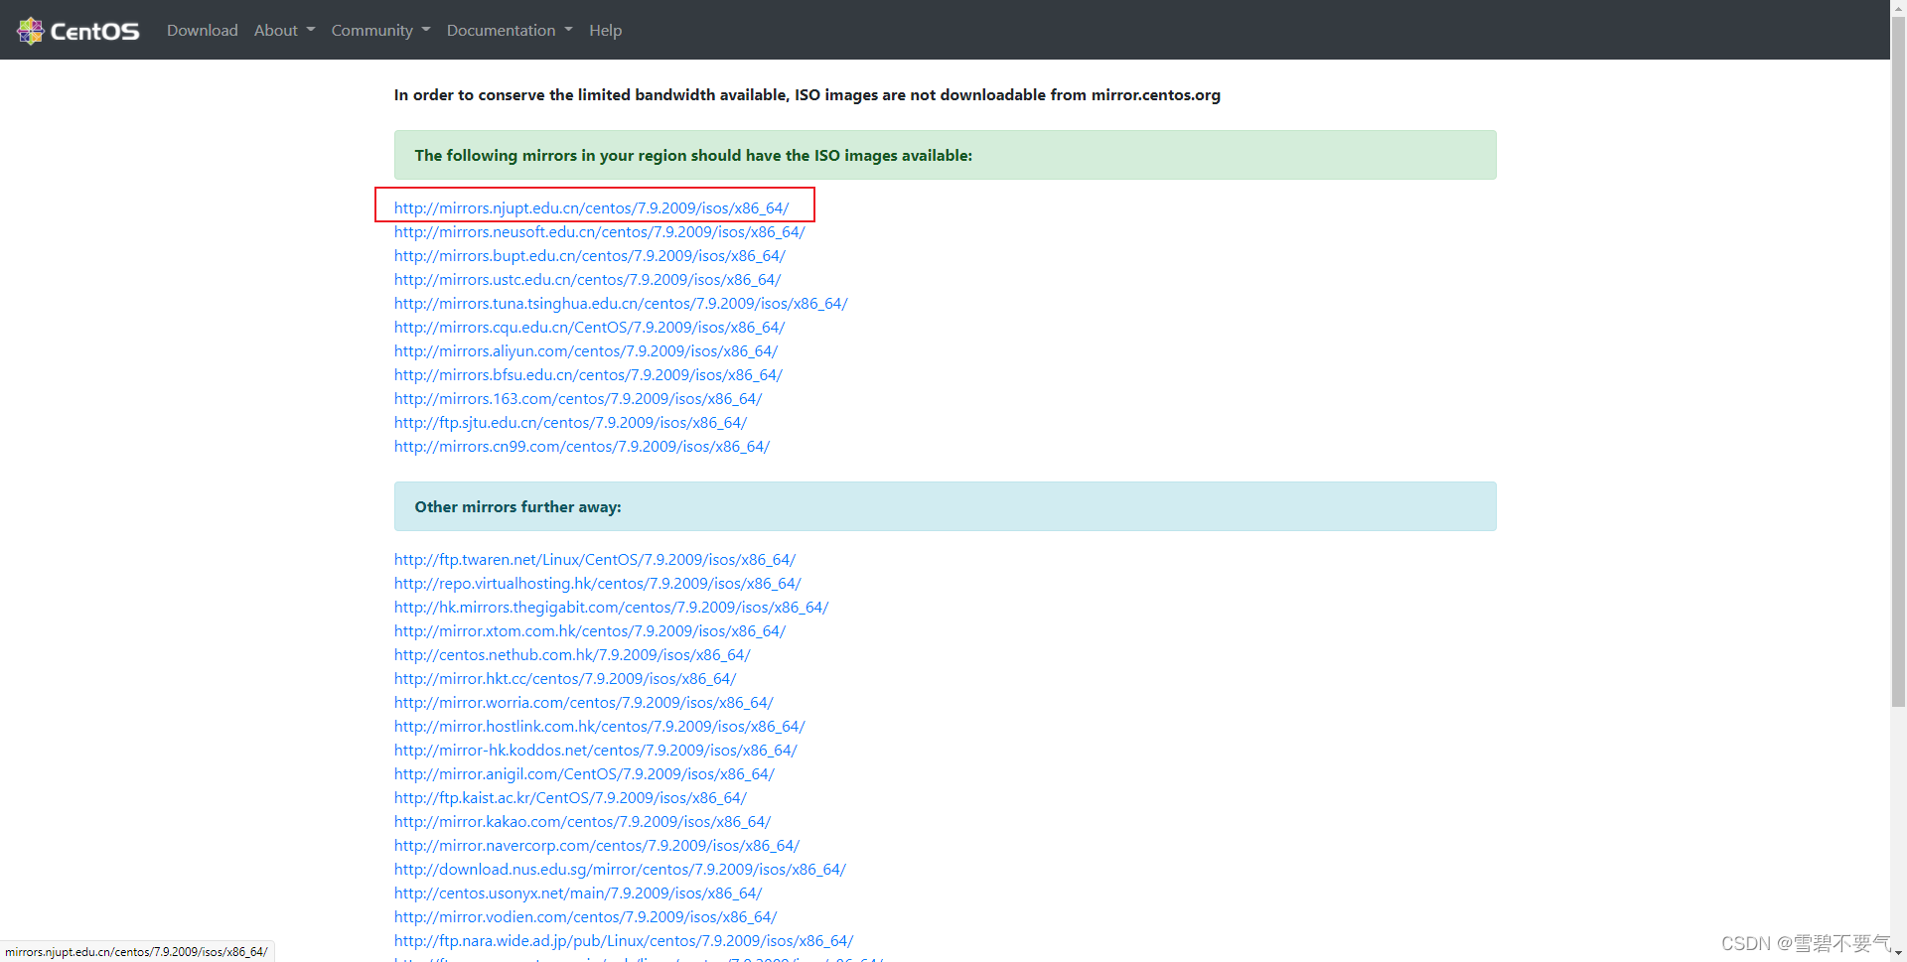Image resolution: width=1907 pixels, height=962 pixels.
Task: Open the Download page in navbar
Action: pyautogui.click(x=203, y=31)
